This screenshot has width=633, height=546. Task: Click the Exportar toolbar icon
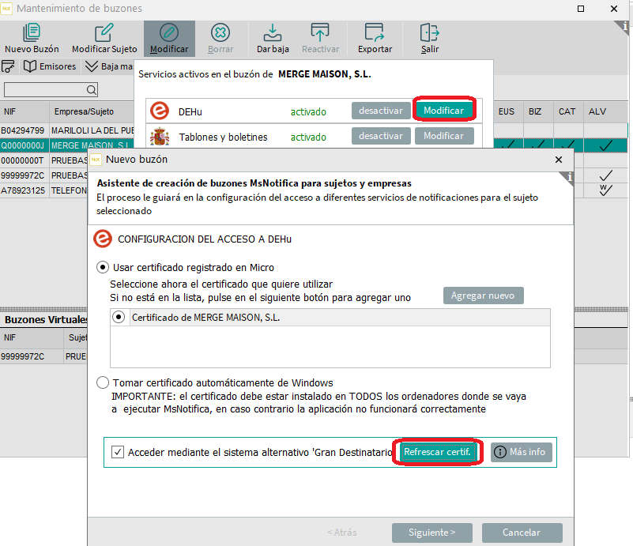[375, 33]
